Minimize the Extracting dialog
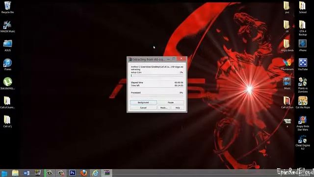Viewport: 314px width, 177px height. [x=168, y=59]
